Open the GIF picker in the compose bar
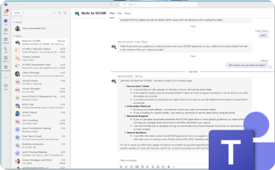This screenshot has width=275, height=170. pyautogui.click(x=137, y=167)
